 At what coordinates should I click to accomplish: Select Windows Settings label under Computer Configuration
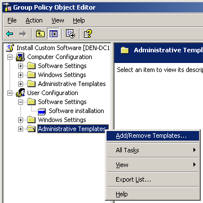[62, 75]
